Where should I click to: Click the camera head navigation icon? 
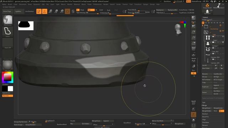(x=178, y=29)
